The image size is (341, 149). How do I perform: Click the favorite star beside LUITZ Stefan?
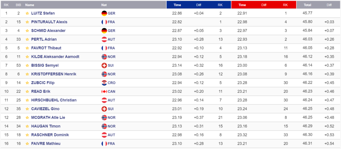[27, 13]
